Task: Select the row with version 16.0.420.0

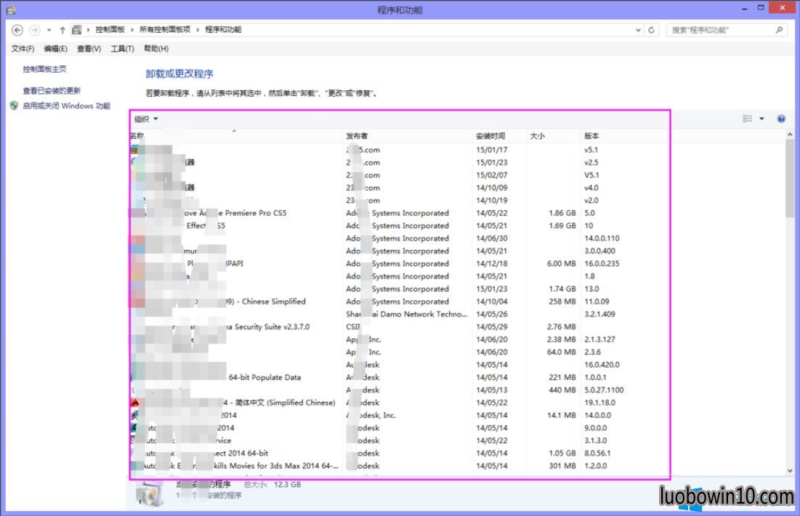Action: click(399, 364)
